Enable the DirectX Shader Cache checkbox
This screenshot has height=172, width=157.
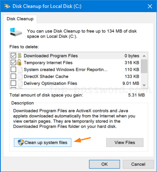click(13, 76)
